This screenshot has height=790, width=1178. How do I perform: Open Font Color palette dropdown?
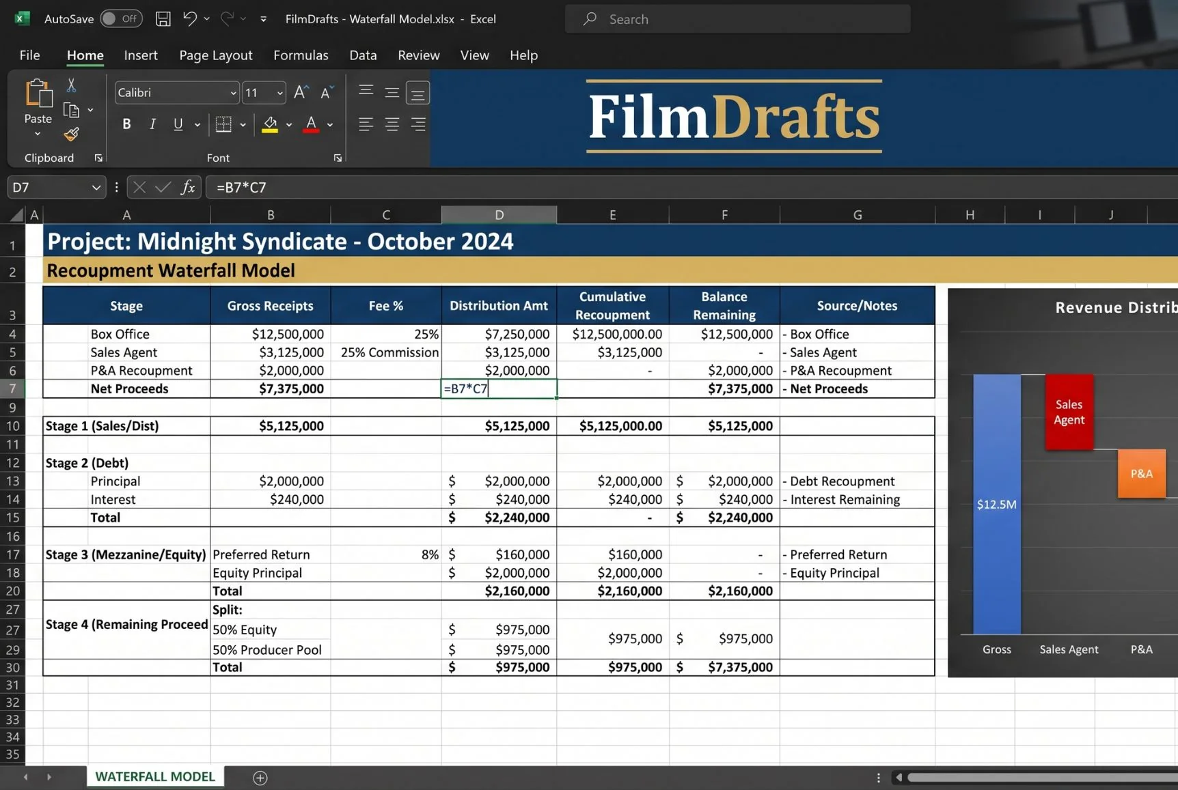click(330, 125)
